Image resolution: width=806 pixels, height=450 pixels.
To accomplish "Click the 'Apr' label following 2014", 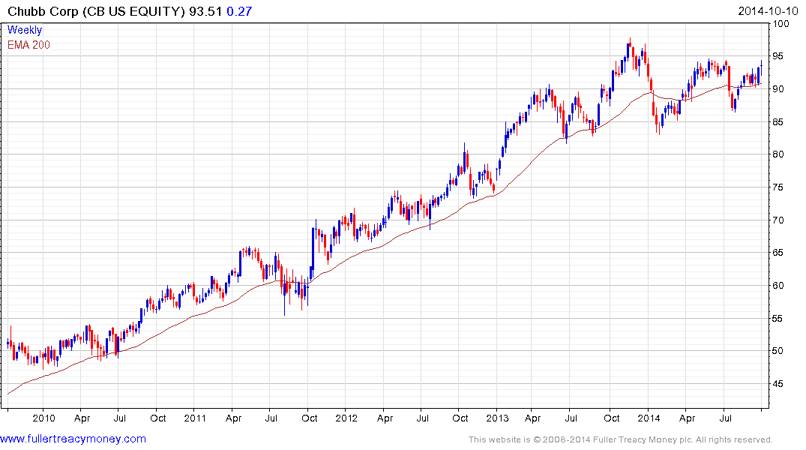I will tap(688, 418).
